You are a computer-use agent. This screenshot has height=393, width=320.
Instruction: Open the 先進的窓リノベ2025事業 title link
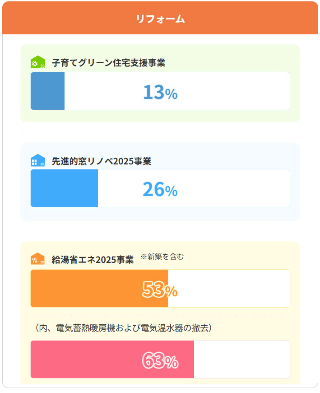pos(102,161)
